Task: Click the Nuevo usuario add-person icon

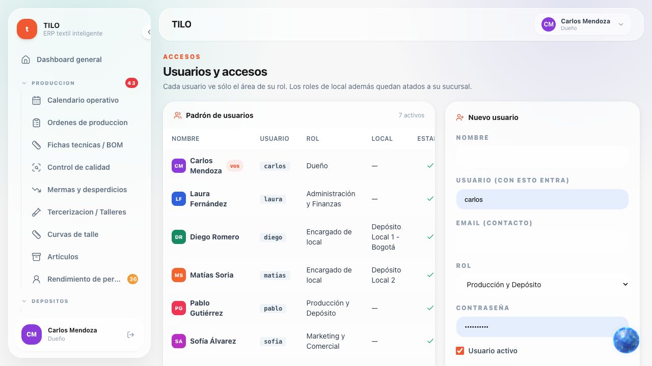Action: [x=460, y=117]
